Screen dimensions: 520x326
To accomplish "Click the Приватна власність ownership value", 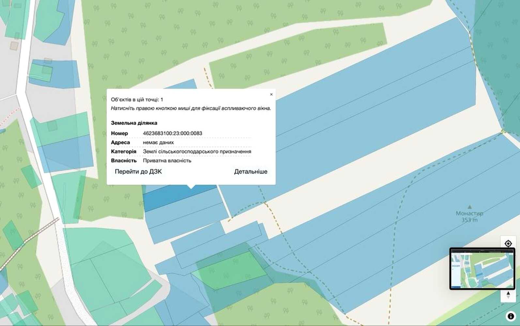I will coord(167,161).
